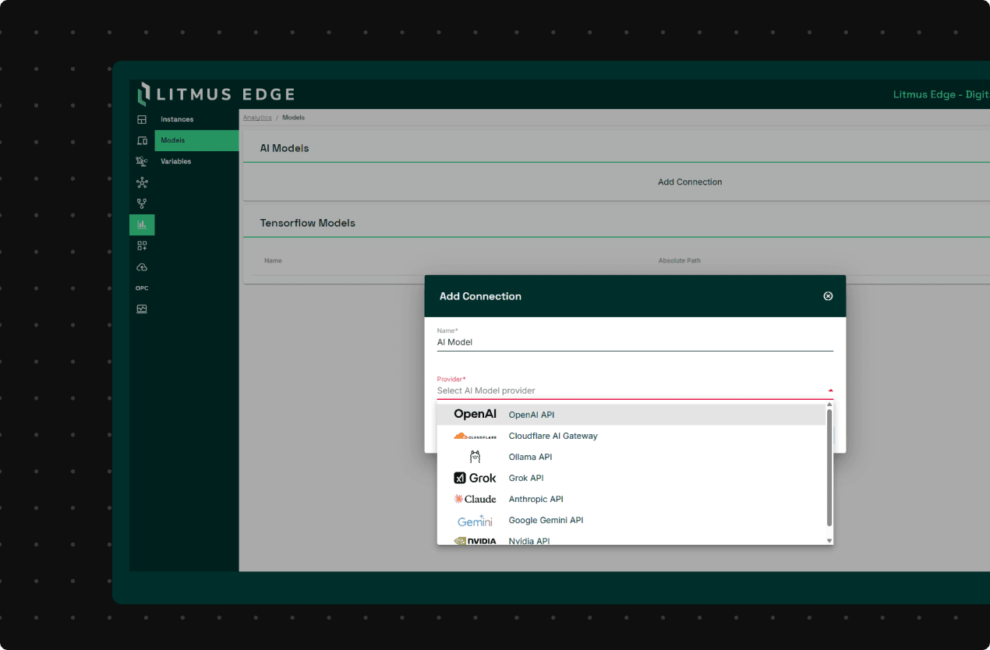Image resolution: width=990 pixels, height=650 pixels.
Task: Select Anthropic API provider option
Action: tap(536, 499)
